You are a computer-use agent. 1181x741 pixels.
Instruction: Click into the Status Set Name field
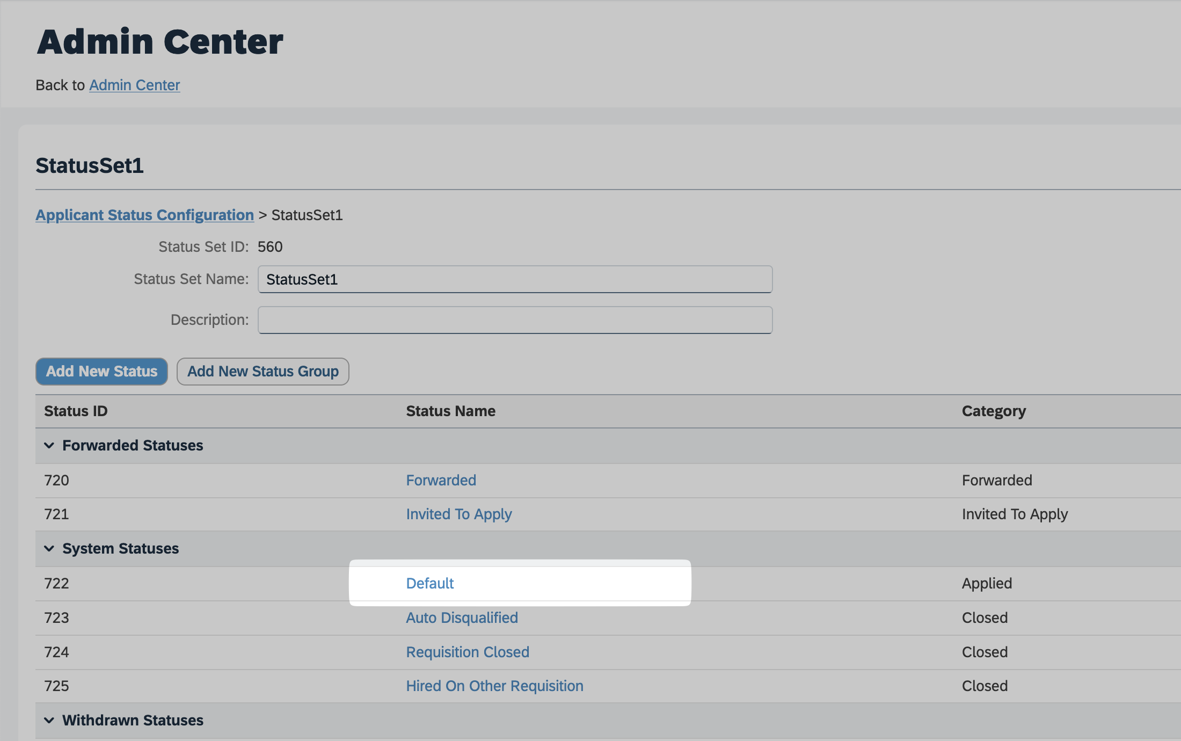(x=514, y=279)
